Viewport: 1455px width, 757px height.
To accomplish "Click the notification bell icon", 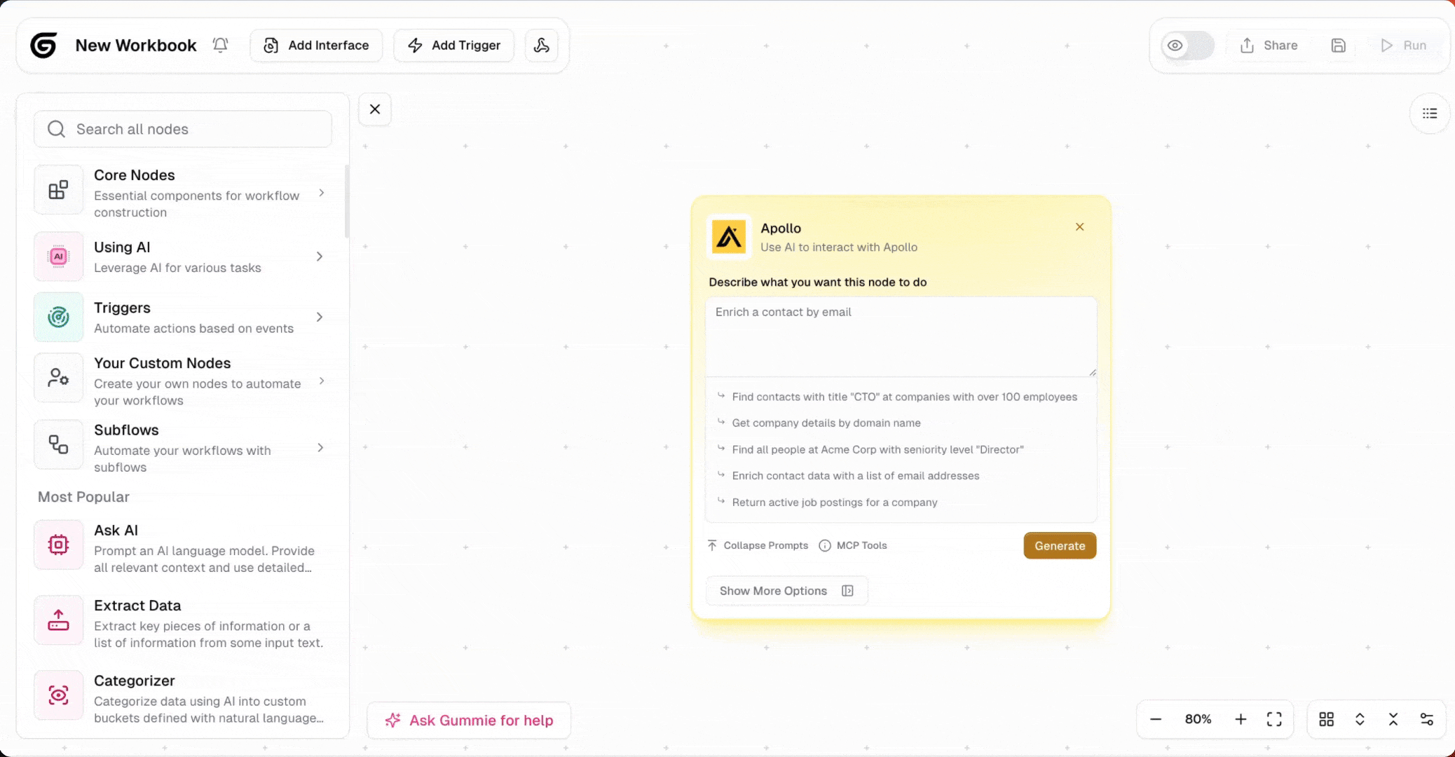I will (220, 46).
